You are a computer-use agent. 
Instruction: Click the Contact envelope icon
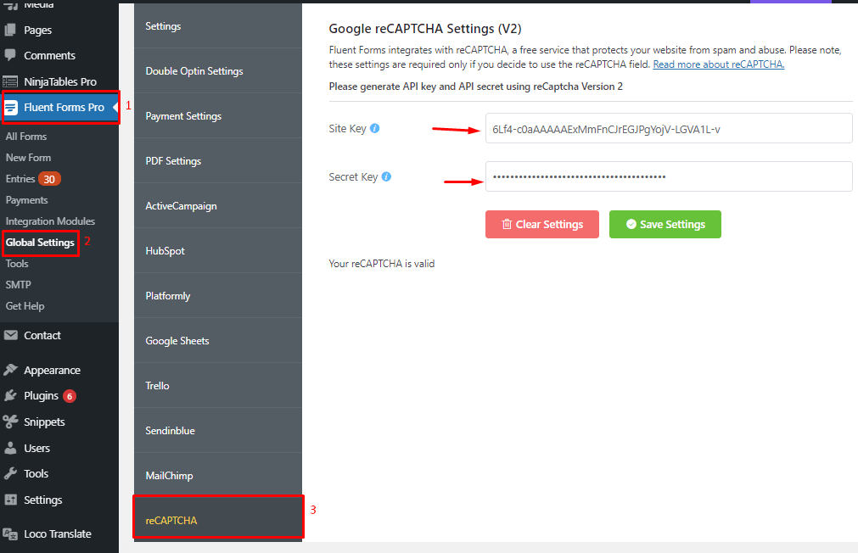(10, 335)
